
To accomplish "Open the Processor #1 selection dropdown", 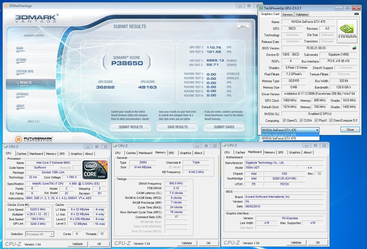I will (x=40, y=234).
